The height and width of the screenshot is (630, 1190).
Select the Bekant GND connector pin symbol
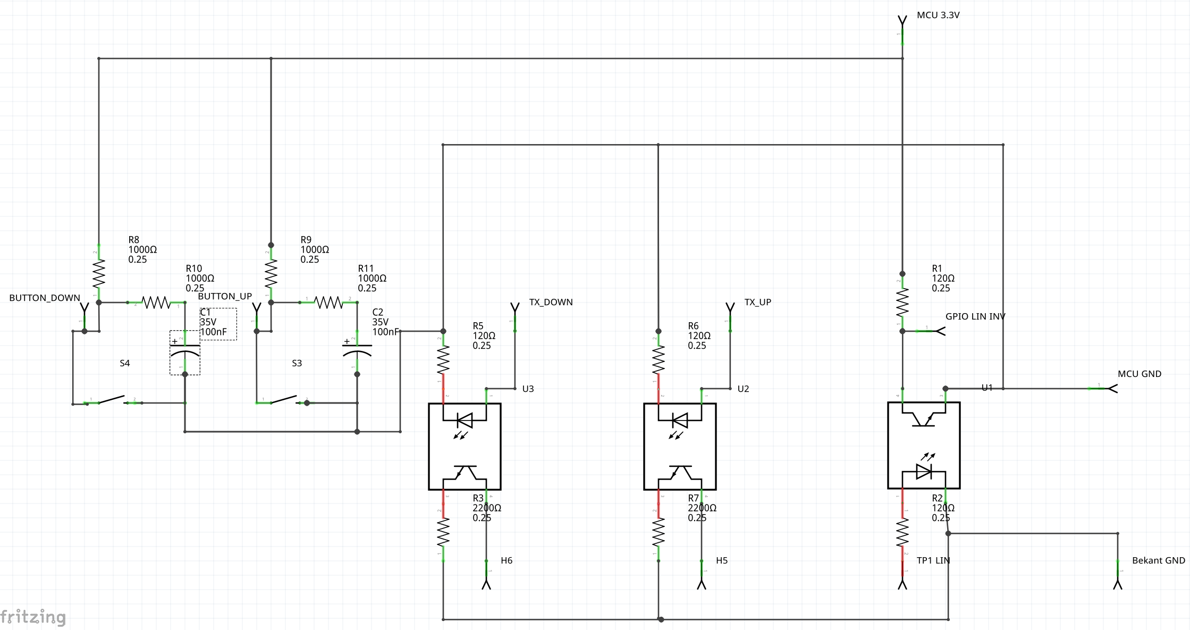(1118, 575)
